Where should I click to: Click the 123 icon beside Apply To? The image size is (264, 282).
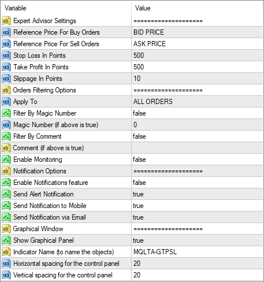click(6, 102)
